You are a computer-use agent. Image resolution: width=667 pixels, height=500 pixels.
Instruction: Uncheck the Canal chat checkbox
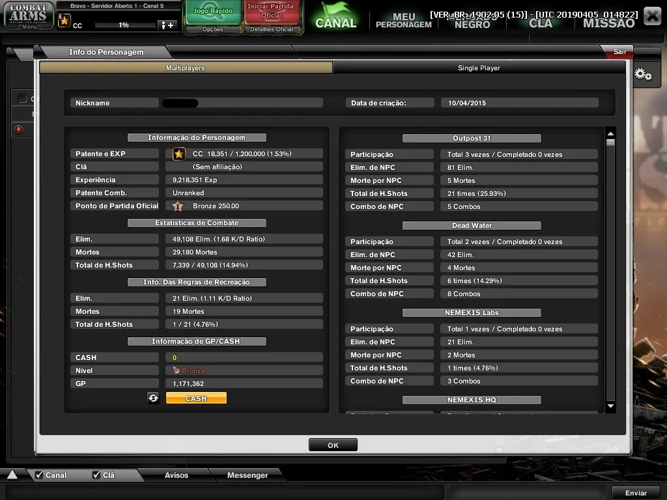click(x=39, y=475)
